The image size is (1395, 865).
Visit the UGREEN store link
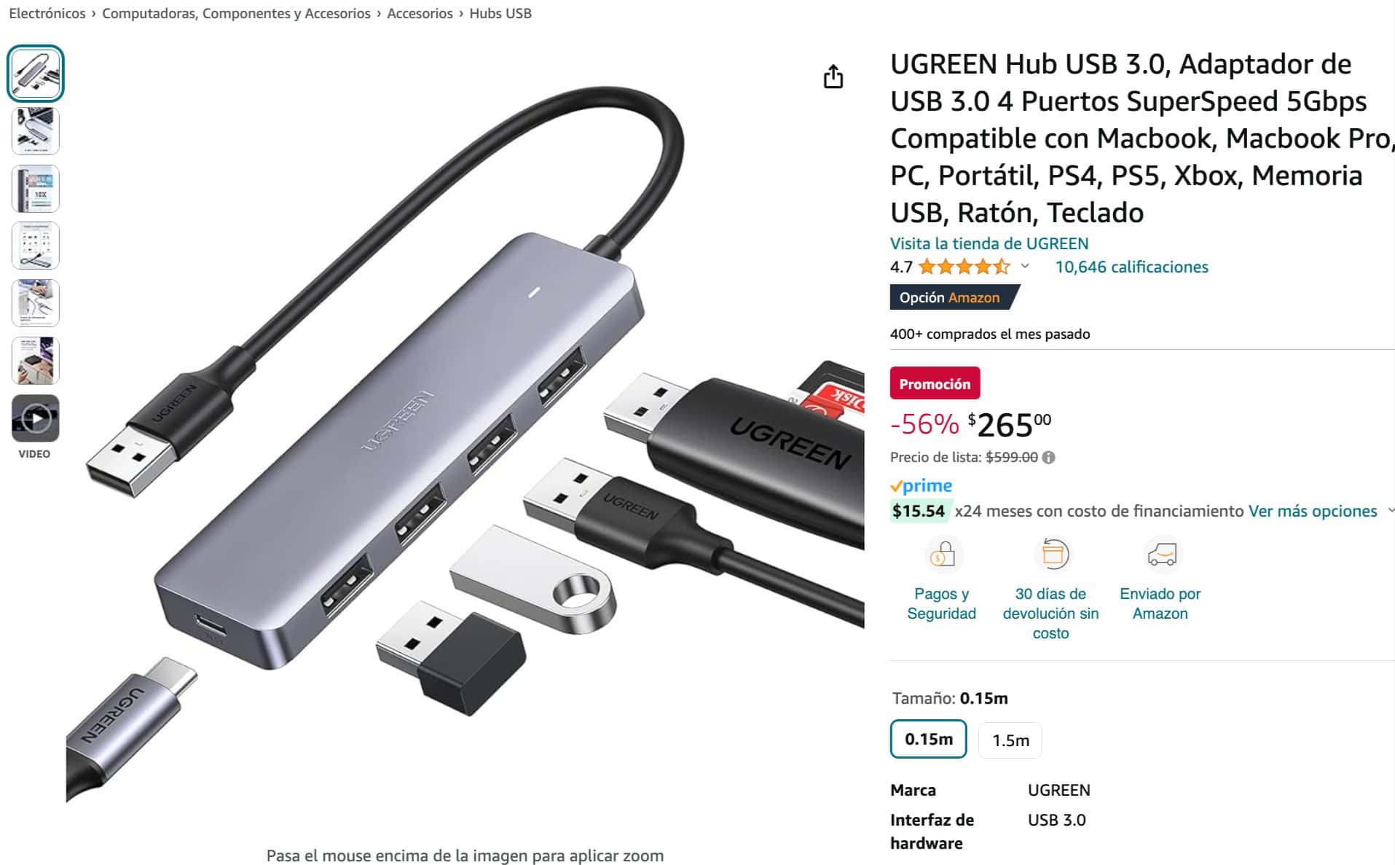point(989,243)
